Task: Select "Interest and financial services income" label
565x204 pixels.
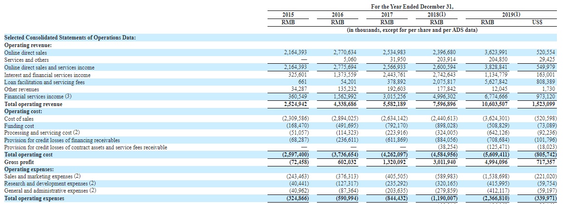Action: 47,75
